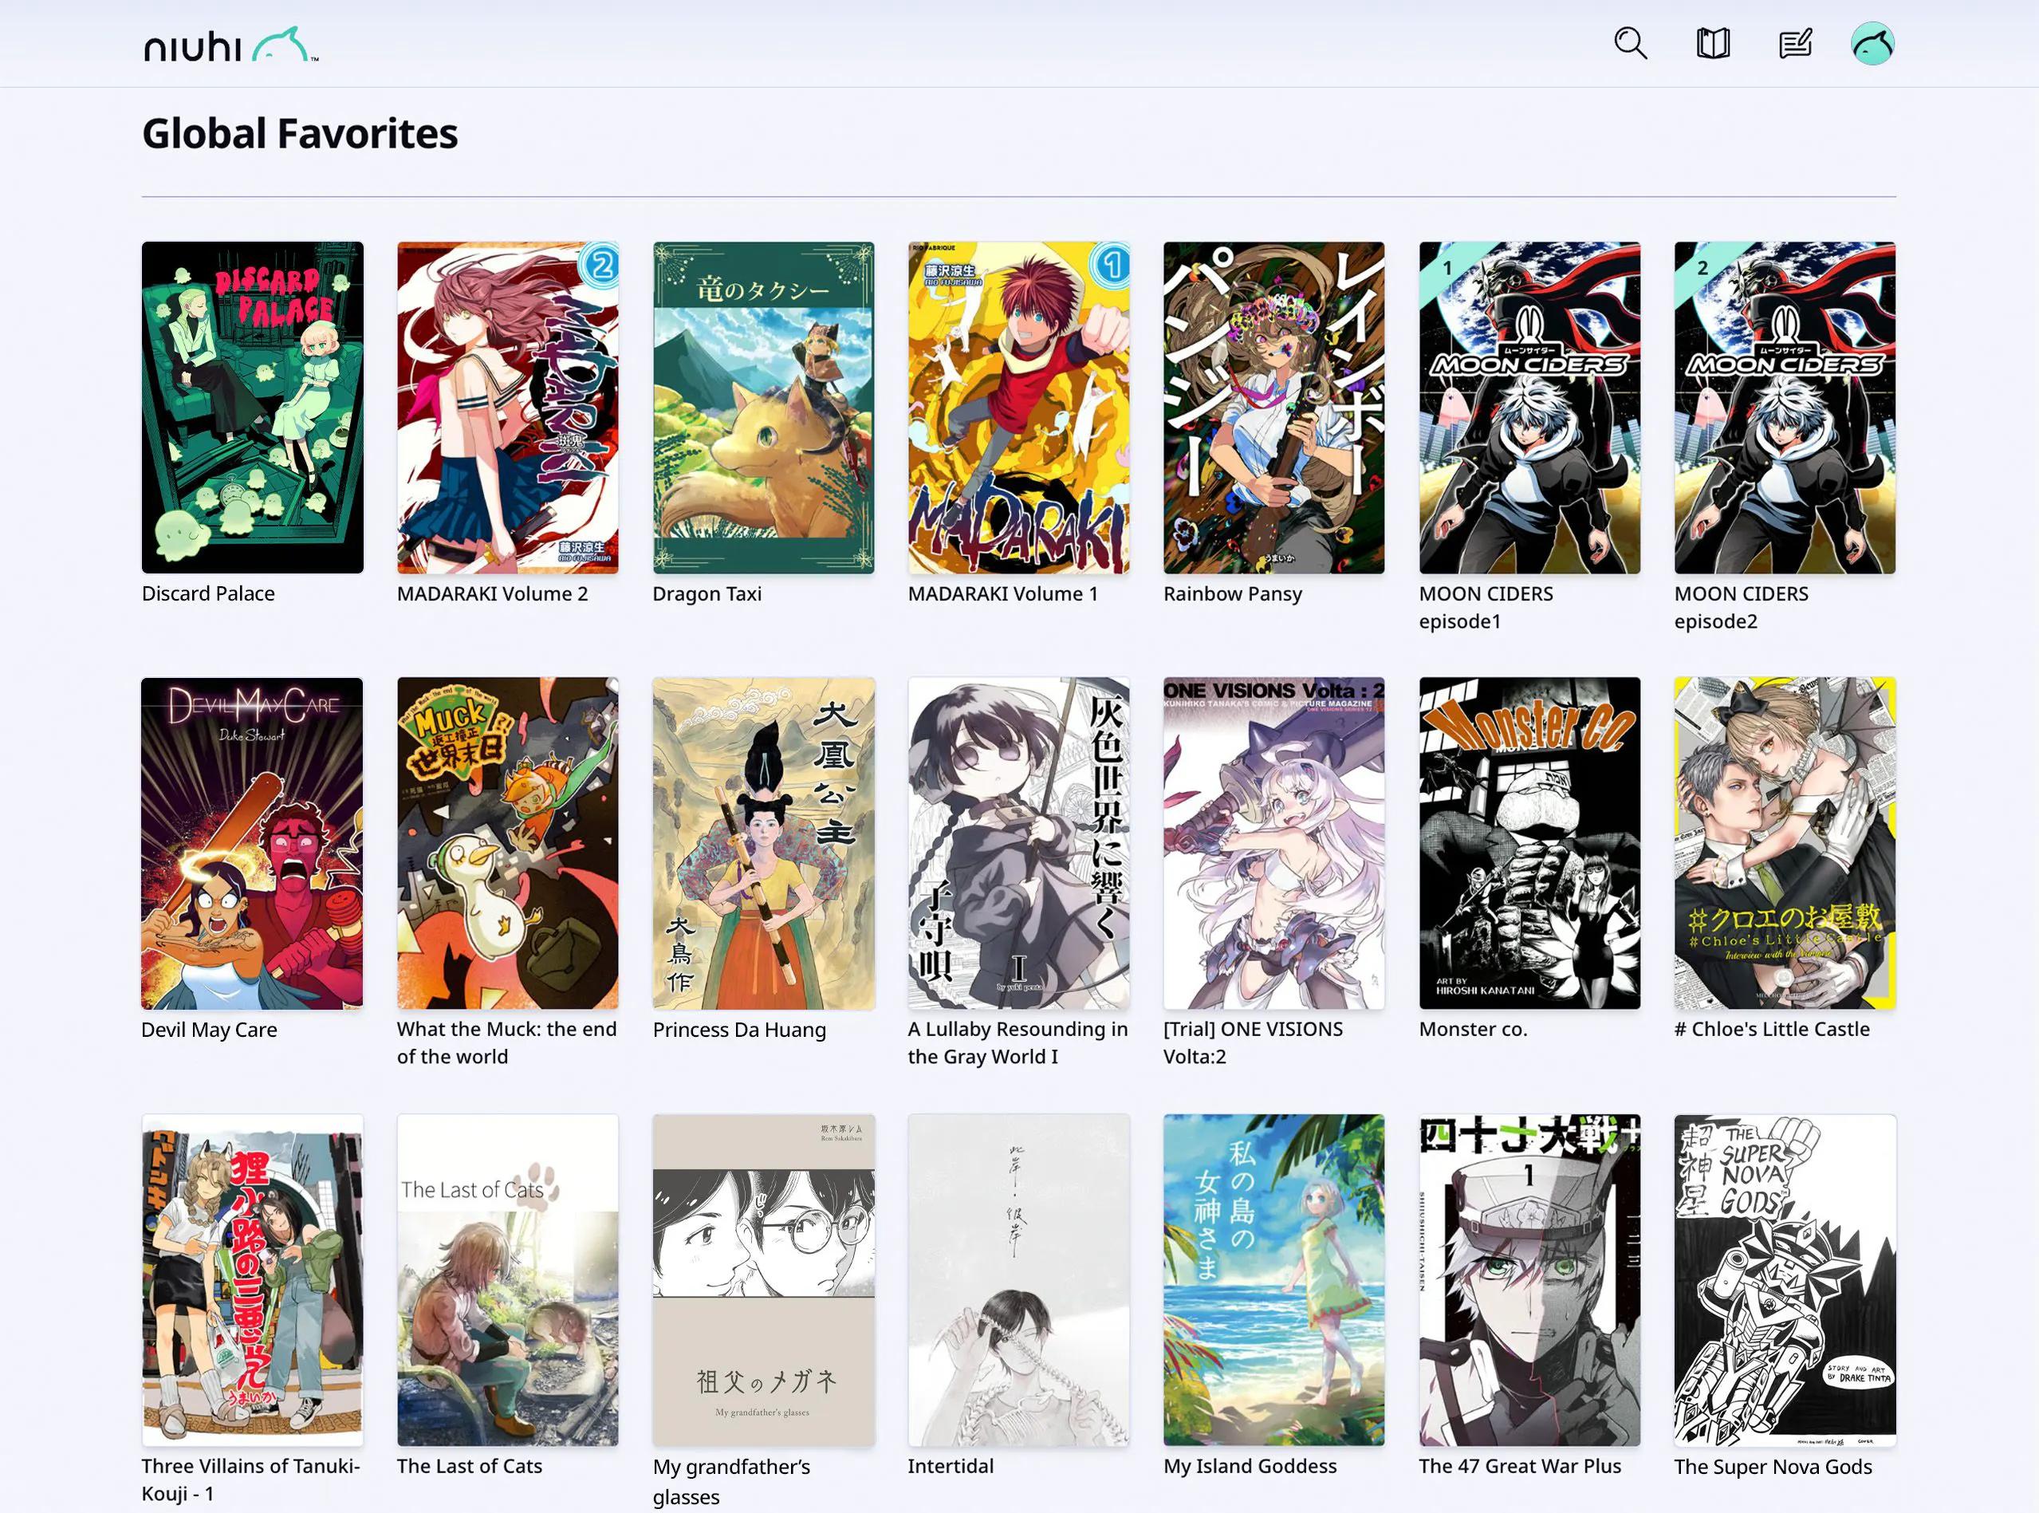Click My grandfather's glasses title text
2039x1513 pixels.
coord(731,1482)
